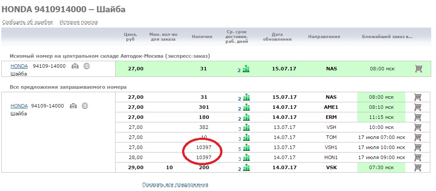The width and height of the screenshot is (436, 191).
Task: Open delivery statistics chart for HON1
Action: [x=246, y=158]
